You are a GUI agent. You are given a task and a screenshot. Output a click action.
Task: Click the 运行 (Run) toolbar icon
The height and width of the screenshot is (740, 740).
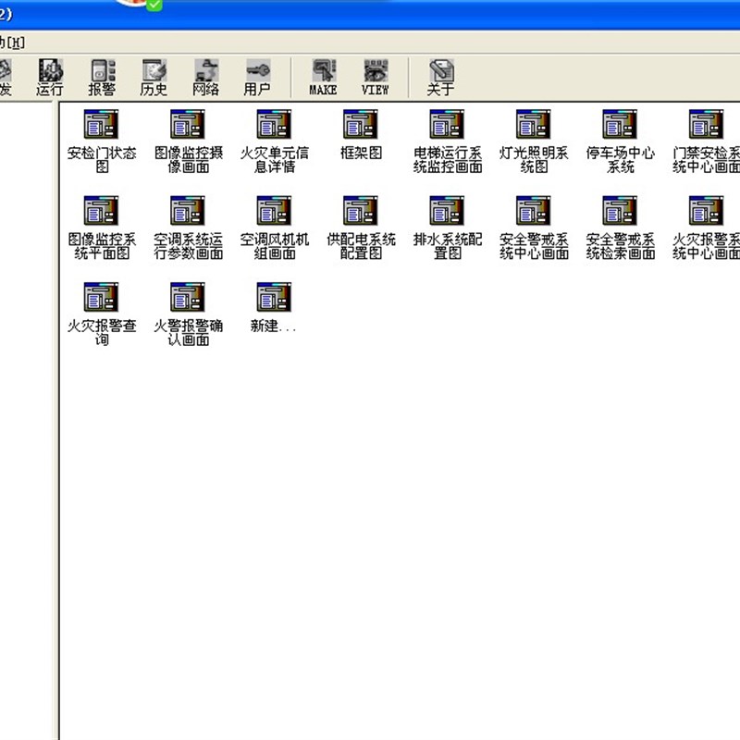pyautogui.click(x=50, y=78)
